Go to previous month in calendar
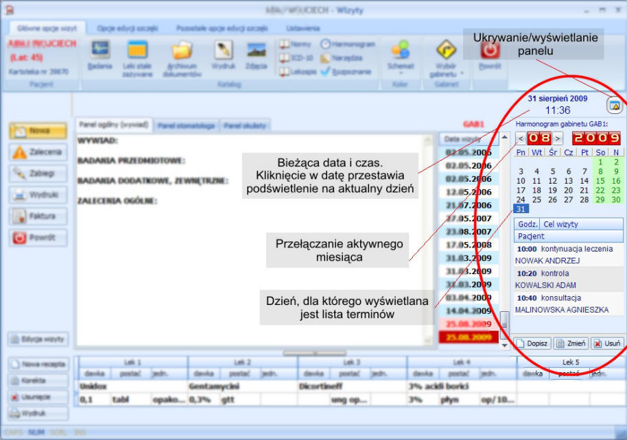 click(x=521, y=138)
